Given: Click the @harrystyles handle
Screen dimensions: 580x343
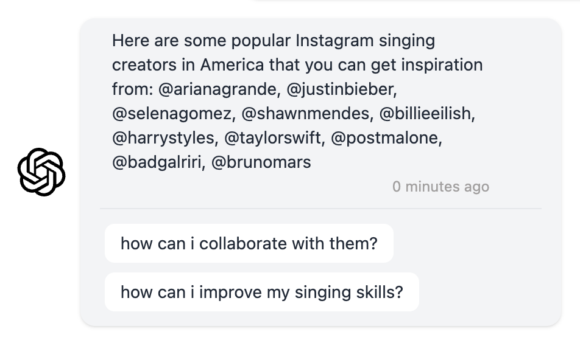Looking at the screenshot, I should click(163, 138).
